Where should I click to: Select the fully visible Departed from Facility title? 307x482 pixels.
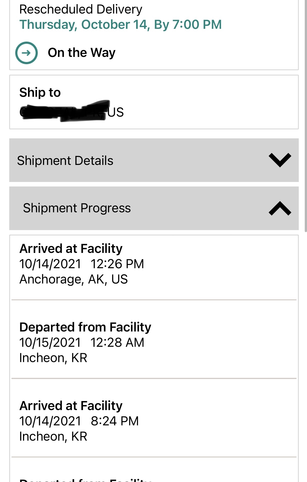coord(85,327)
